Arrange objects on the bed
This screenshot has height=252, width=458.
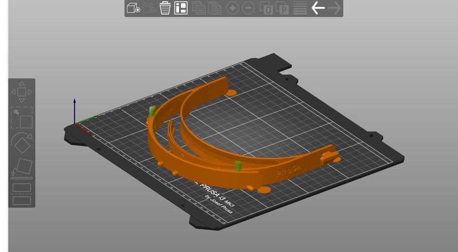pyautogui.click(x=181, y=8)
